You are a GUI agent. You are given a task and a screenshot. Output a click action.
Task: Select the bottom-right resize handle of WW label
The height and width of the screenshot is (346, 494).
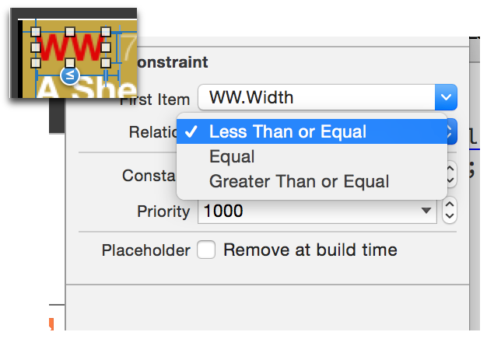[106, 63]
